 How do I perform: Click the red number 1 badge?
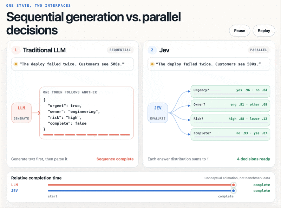tap(15, 50)
